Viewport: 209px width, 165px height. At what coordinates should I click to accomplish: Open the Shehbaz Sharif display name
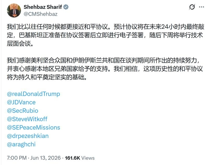(x=43, y=7)
